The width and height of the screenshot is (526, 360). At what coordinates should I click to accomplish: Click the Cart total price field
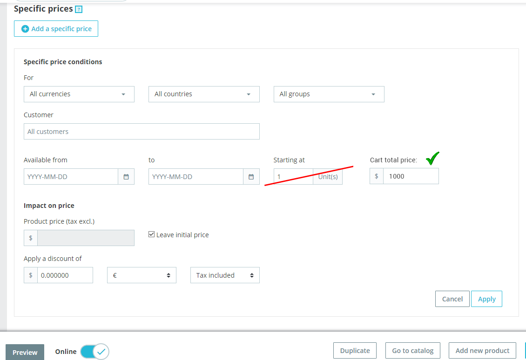pos(411,176)
